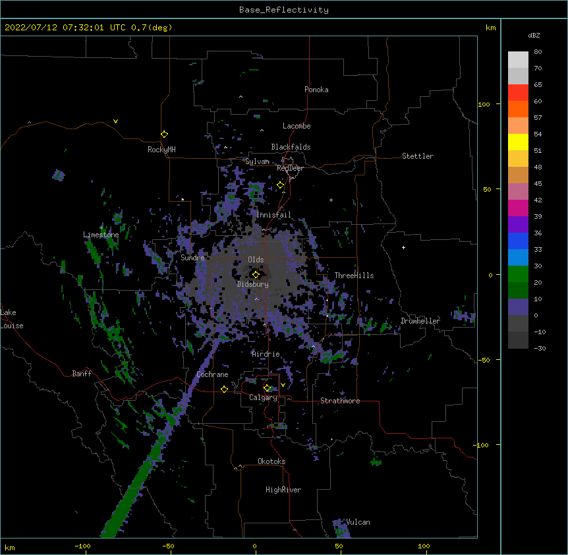The image size is (568, 555).
Task: Click the yellow marker south of Cochrane
Action: click(224, 389)
